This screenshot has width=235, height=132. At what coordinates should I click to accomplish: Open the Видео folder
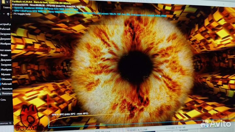click(4, 55)
